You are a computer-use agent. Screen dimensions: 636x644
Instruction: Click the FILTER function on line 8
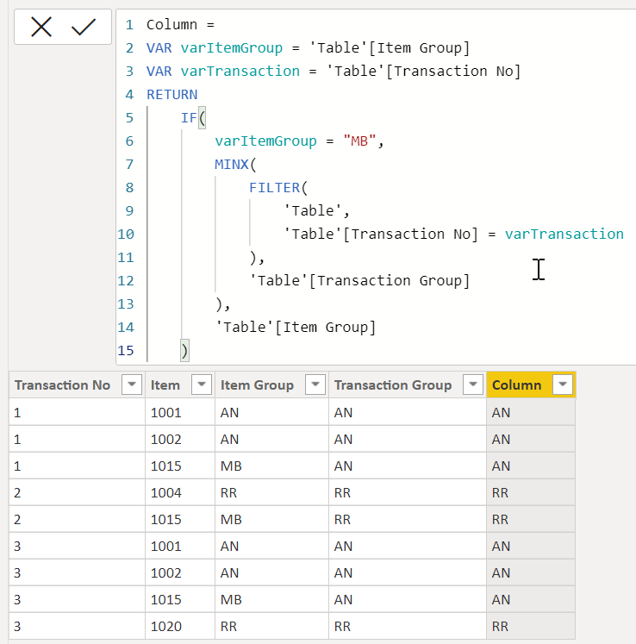point(274,188)
